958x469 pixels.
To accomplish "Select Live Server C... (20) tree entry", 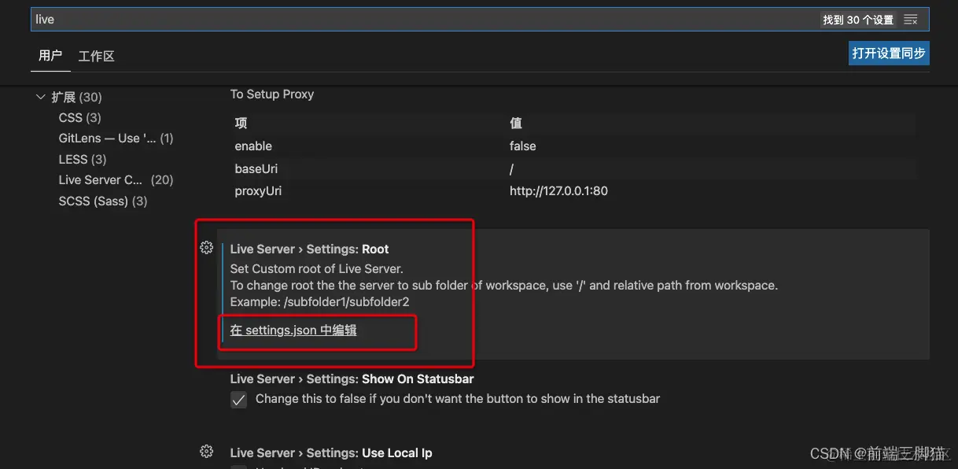I will pos(116,180).
